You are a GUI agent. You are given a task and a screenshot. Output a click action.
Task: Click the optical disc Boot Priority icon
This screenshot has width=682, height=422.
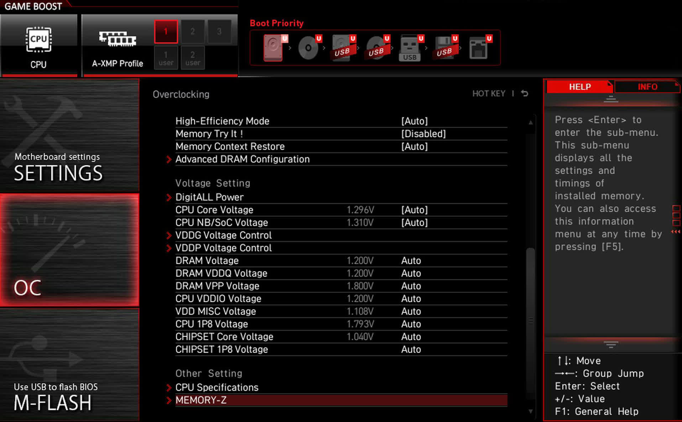point(308,47)
